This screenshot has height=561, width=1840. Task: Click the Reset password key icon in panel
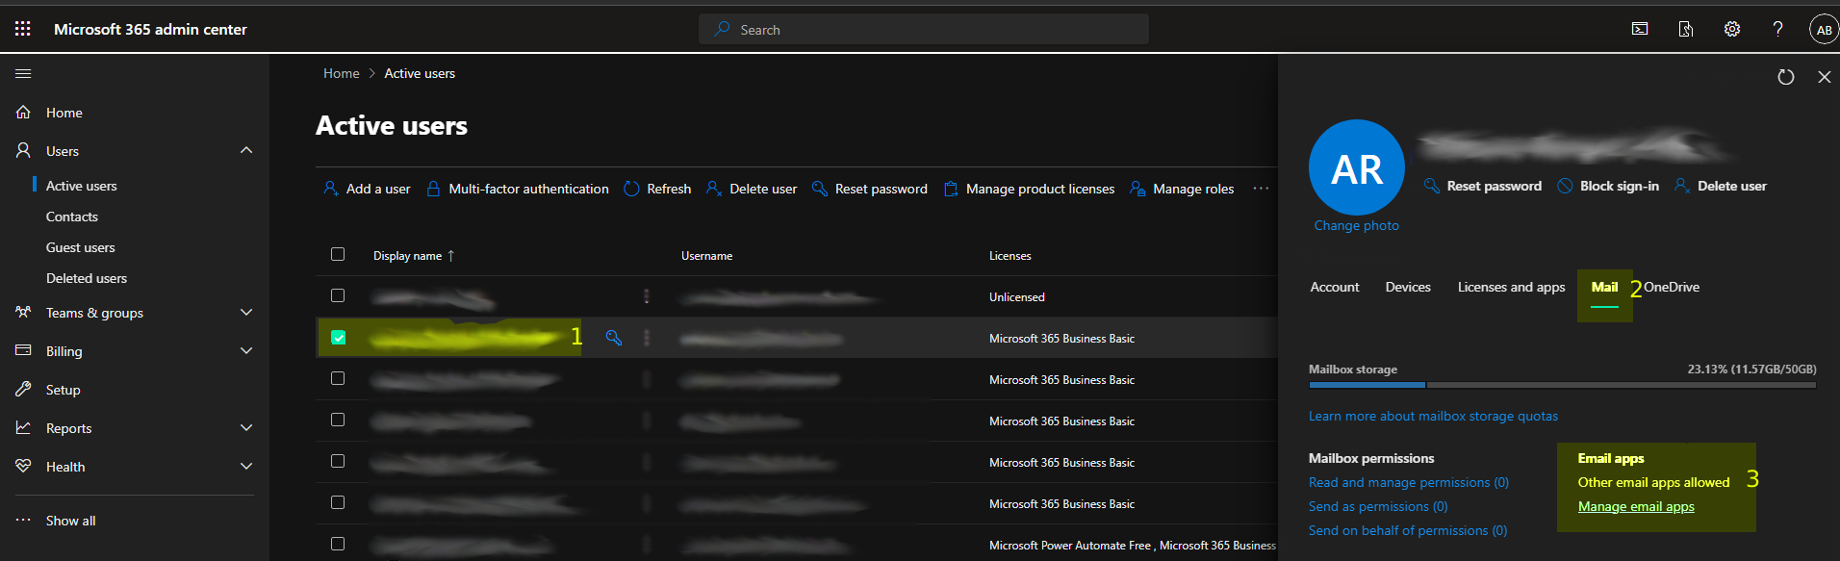click(1432, 186)
